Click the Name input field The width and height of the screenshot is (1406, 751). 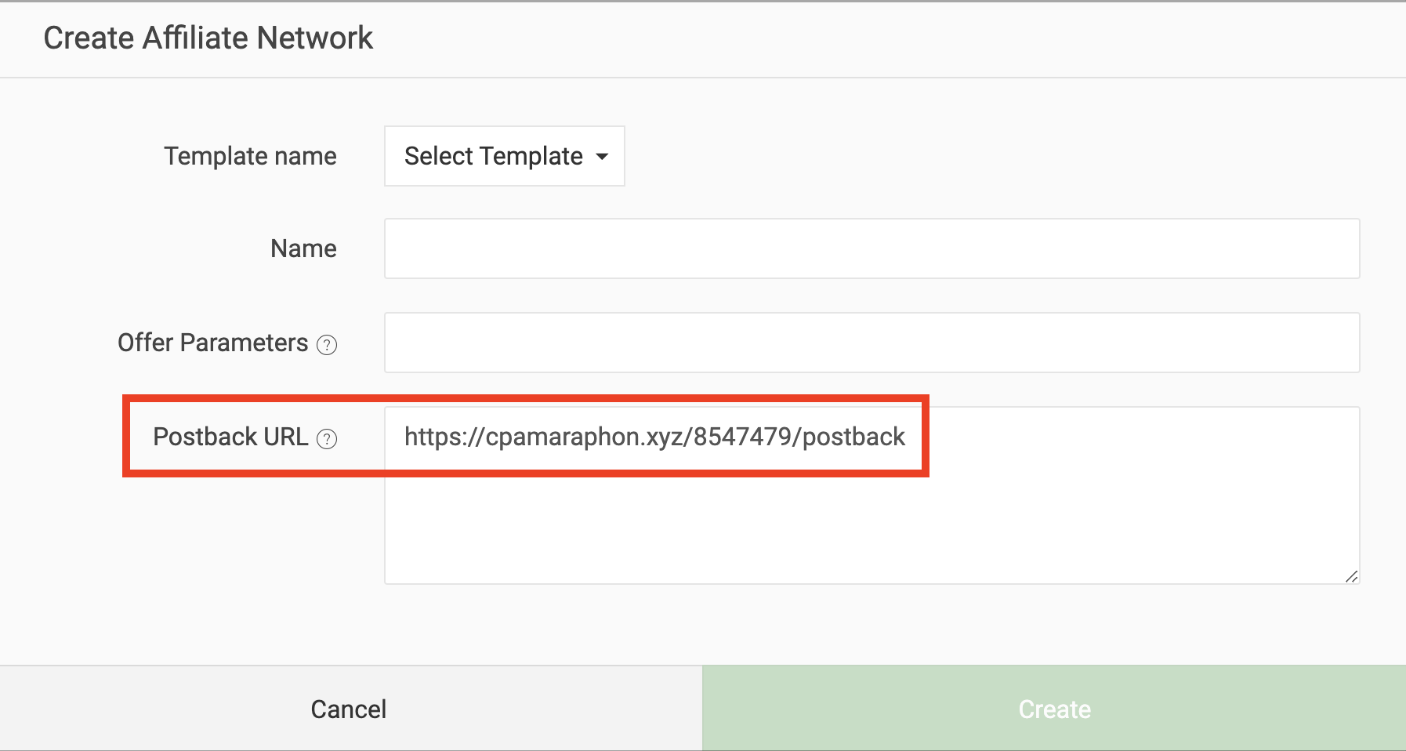(872, 249)
